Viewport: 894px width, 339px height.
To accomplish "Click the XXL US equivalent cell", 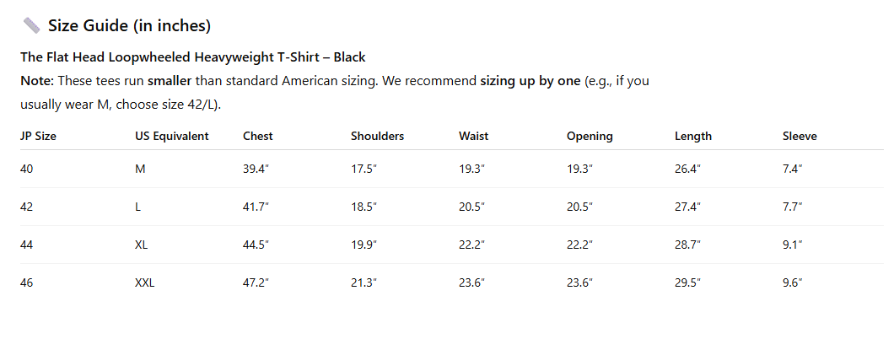I will click(145, 282).
